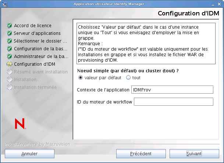The image size is (224, 163).
Task: Click the yellow arrow icon beside Configuration d'IDM
Action: (x=10, y=64)
